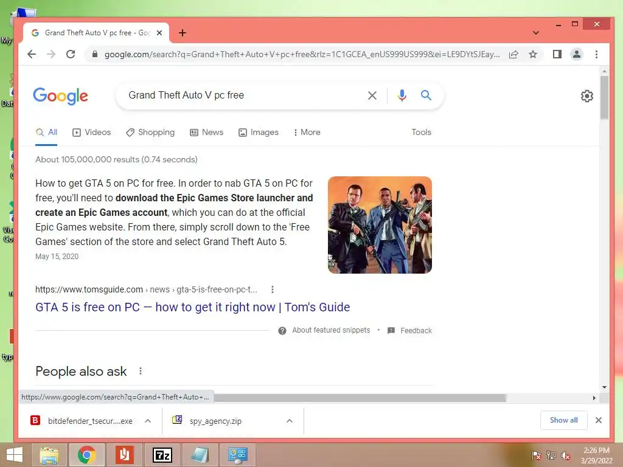The width and height of the screenshot is (623, 467).
Task: Open options for the tomsguide.com result
Action: [x=272, y=289]
